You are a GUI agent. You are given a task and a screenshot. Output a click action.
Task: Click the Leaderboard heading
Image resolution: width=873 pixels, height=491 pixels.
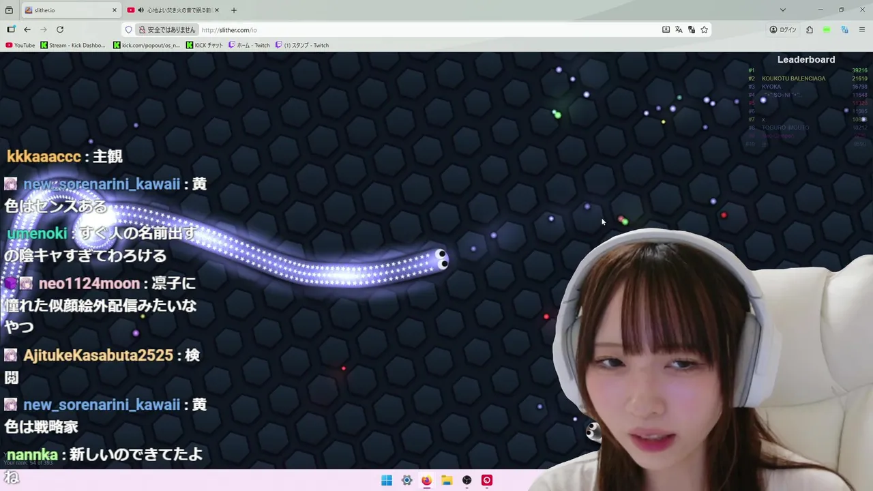click(x=806, y=60)
